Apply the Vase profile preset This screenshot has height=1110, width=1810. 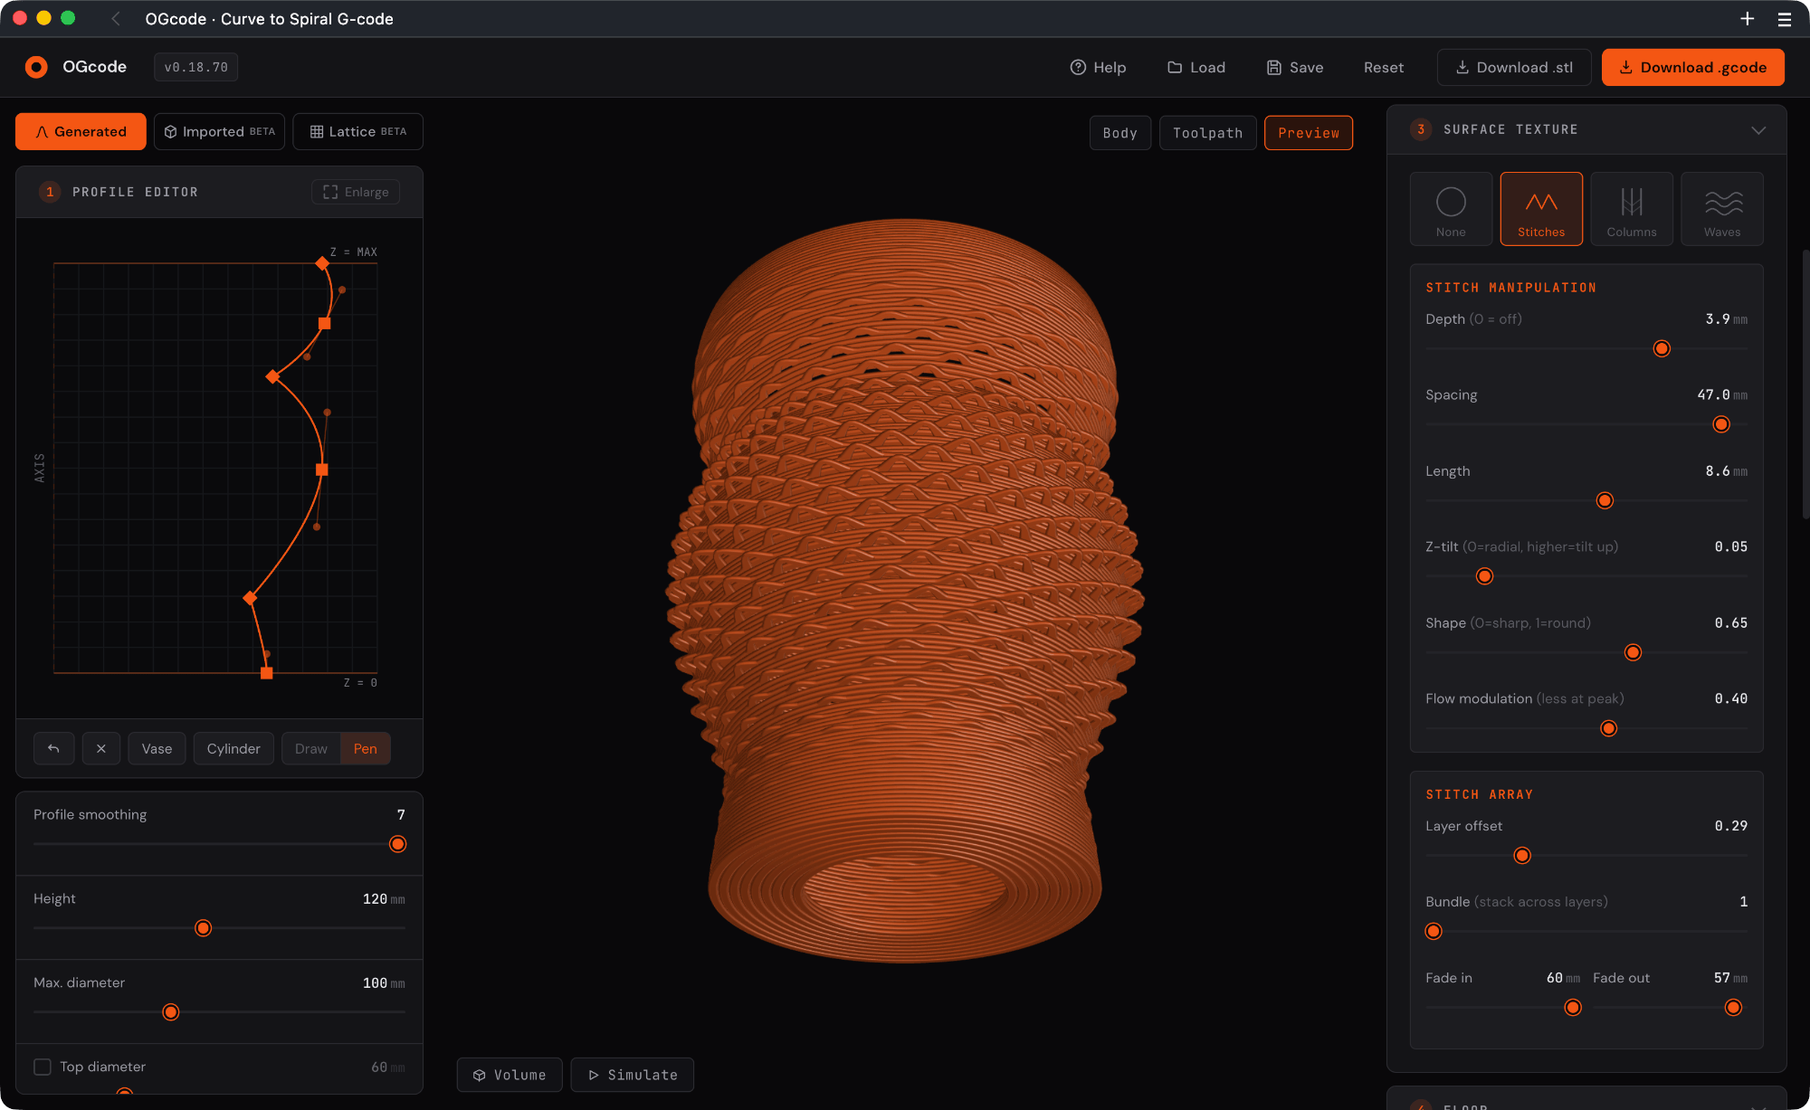[x=157, y=748]
